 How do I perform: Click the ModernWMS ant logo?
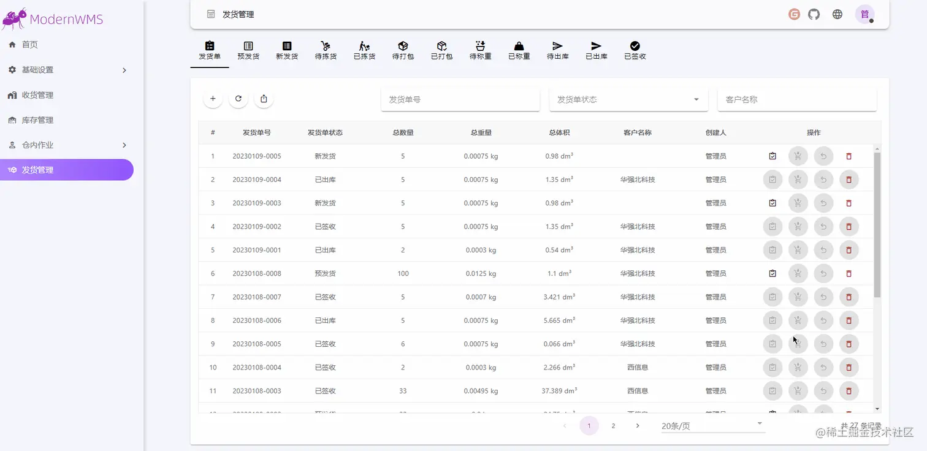tap(15, 18)
